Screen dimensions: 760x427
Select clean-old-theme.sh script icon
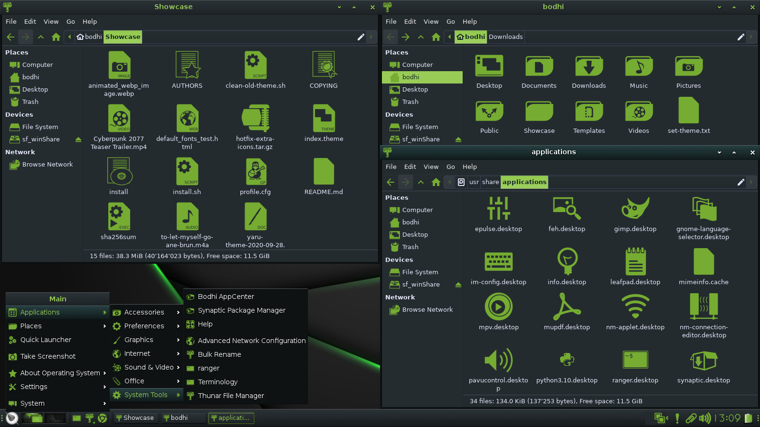(256, 65)
